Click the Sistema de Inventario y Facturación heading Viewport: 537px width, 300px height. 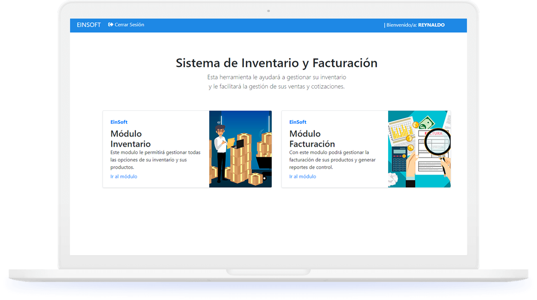pos(277,63)
